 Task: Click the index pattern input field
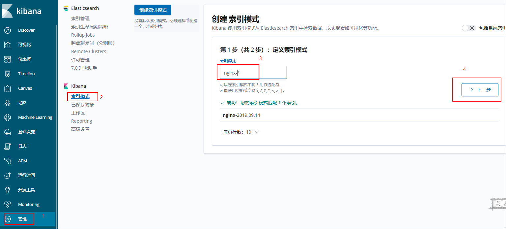(253, 73)
